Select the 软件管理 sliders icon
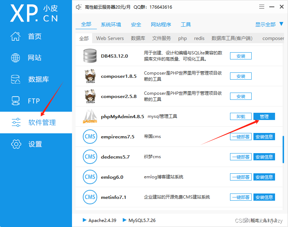Image resolution: width=288 pixels, height=227 pixels. 16,123
